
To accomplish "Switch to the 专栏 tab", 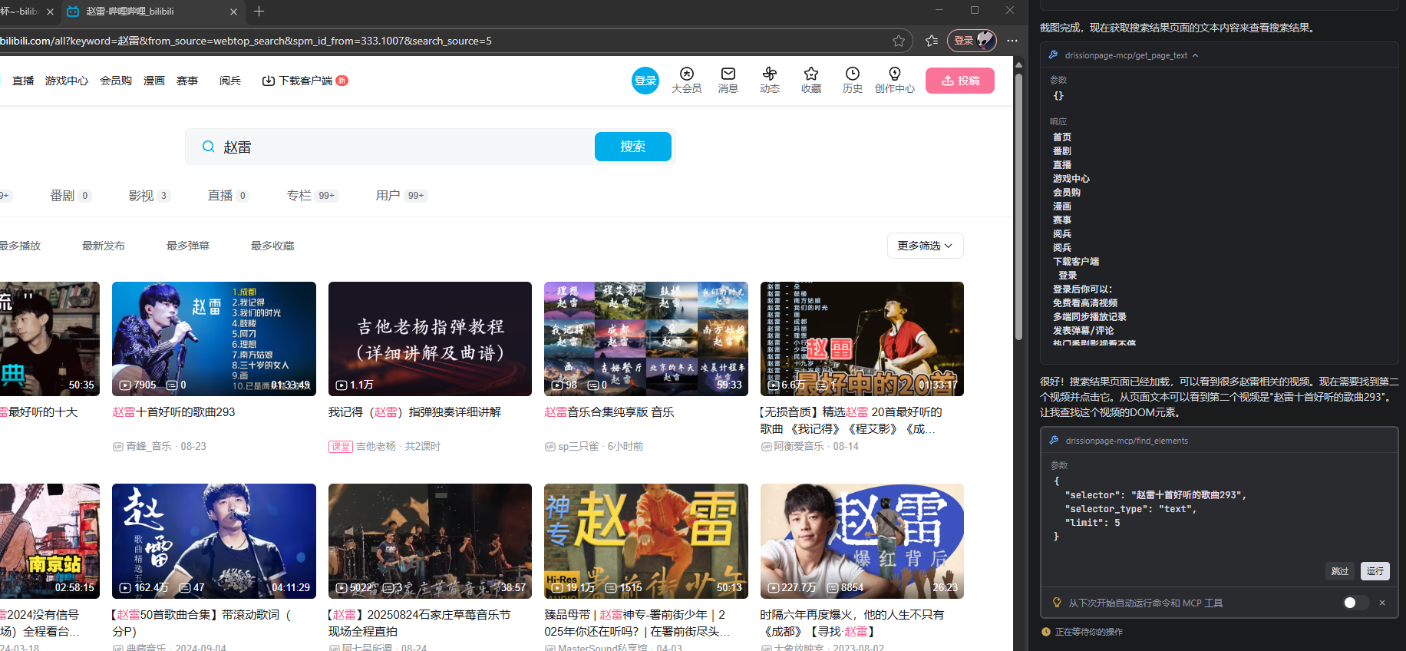I will 312,196.
